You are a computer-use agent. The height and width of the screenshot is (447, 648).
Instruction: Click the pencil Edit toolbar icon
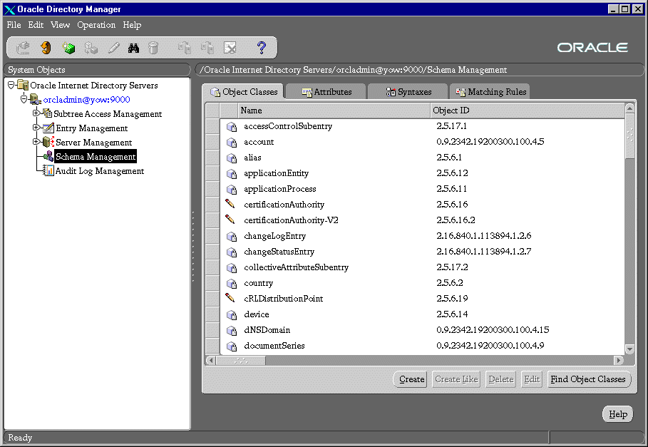[x=113, y=48]
